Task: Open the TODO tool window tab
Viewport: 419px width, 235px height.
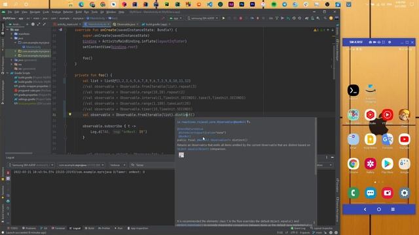Action: [x=12, y=228]
